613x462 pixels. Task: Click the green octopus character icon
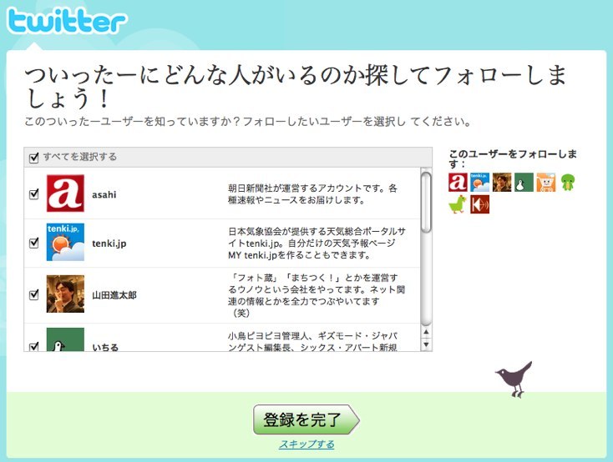tap(567, 182)
